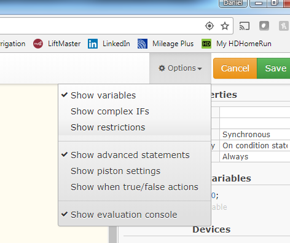Click the gear icon in Options
The image size is (290, 243).
point(162,68)
